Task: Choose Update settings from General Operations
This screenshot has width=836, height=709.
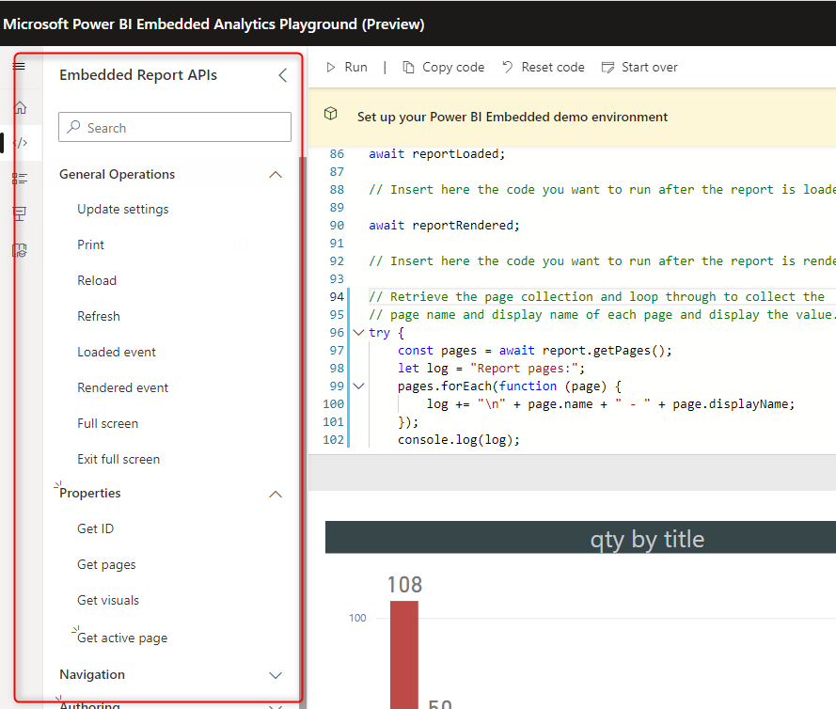Action: [x=123, y=209]
